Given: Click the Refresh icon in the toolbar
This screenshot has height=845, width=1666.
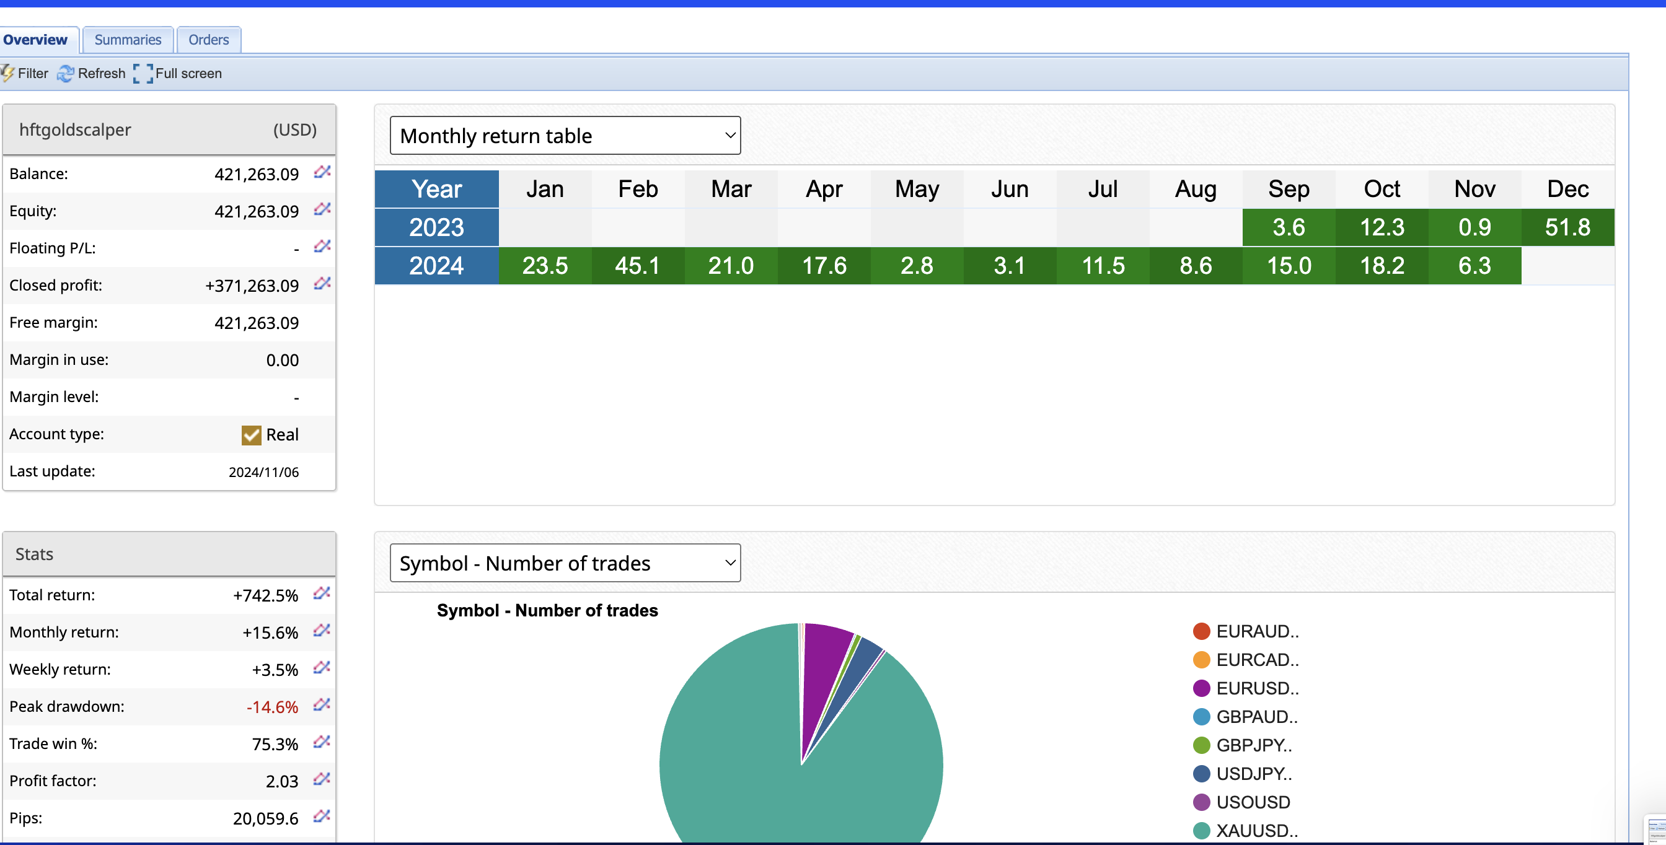Looking at the screenshot, I should [65, 74].
